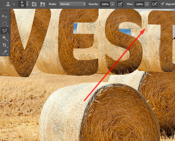
Task: Toggle the Brush panel icon
Action: coord(34,4)
